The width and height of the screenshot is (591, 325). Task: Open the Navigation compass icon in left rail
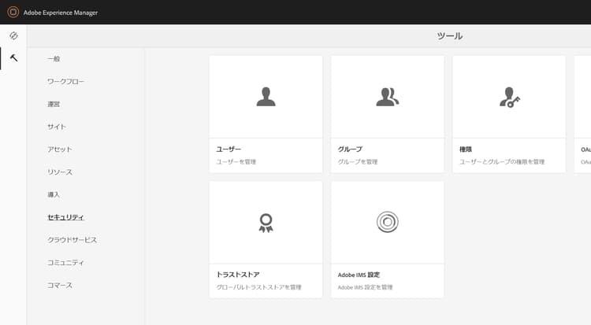(13, 35)
